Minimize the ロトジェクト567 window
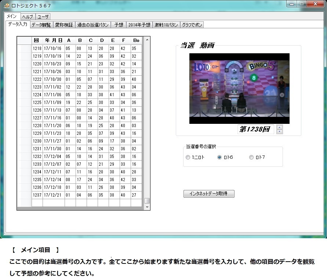This screenshot has width=327, height=280. click(292, 4)
